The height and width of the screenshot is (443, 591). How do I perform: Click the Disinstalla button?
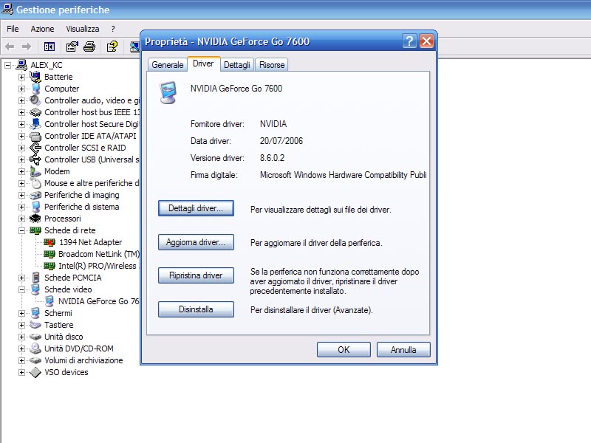(x=196, y=309)
